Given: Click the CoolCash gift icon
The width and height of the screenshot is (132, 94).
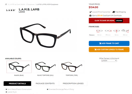Looking at the screenshot, I should [90, 15].
